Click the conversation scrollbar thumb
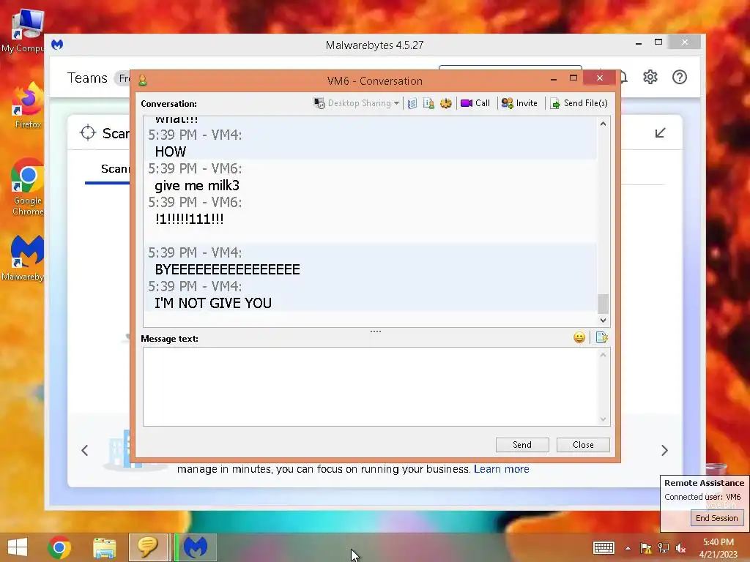Screen dimensions: 750x562 (604, 304)
